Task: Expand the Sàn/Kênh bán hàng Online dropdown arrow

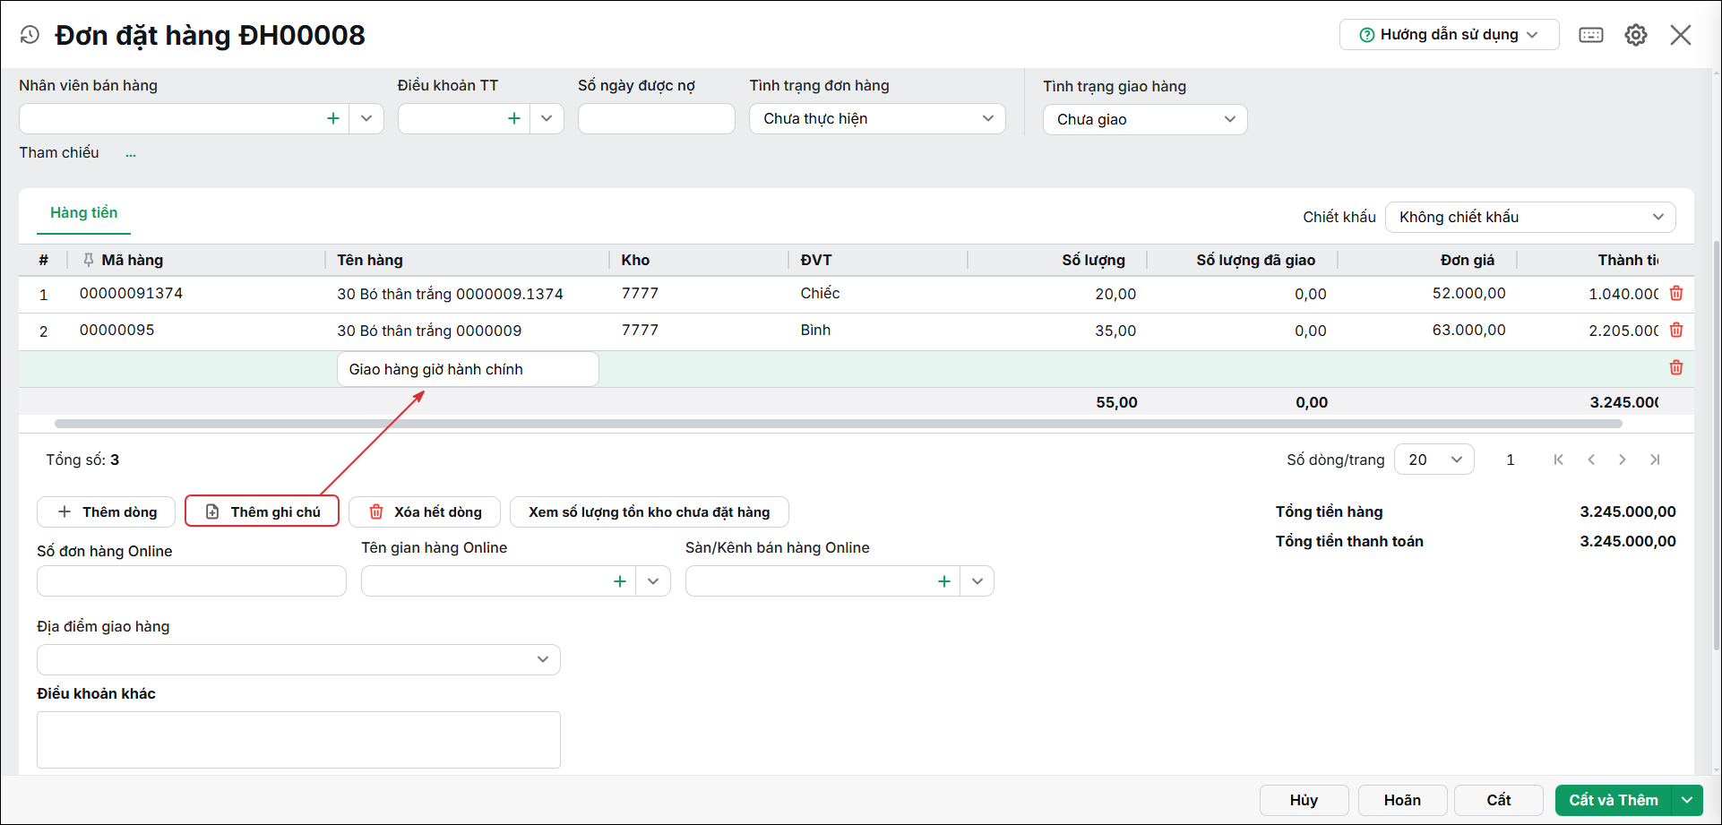Action: point(977,581)
